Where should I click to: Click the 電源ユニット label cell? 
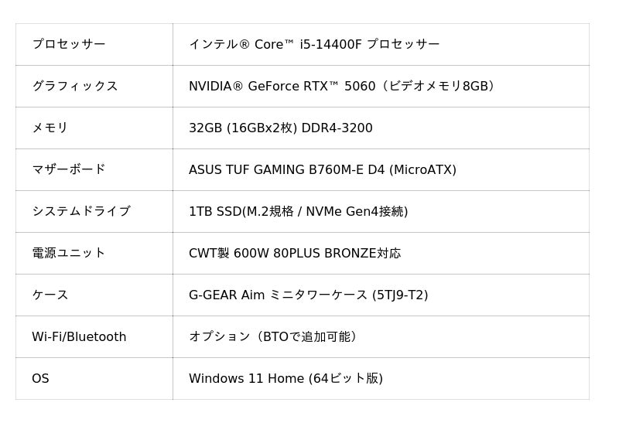tap(69, 253)
